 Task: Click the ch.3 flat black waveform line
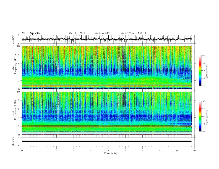pos(106,141)
